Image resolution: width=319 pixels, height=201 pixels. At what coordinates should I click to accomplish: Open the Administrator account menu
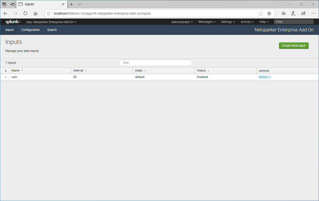[182, 22]
